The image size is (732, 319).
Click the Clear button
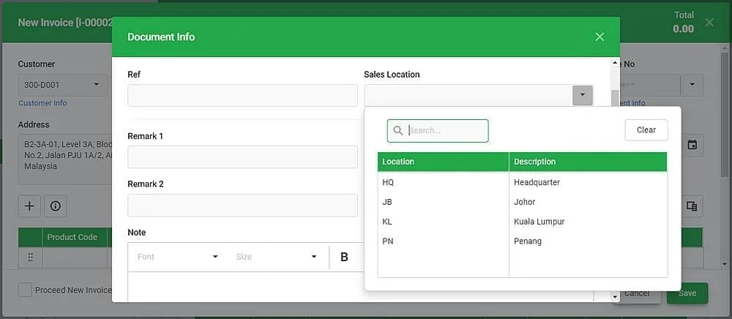click(646, 130)
